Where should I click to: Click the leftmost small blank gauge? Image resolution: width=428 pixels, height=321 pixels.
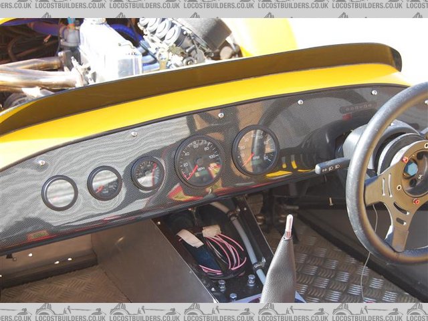point(60,193)
